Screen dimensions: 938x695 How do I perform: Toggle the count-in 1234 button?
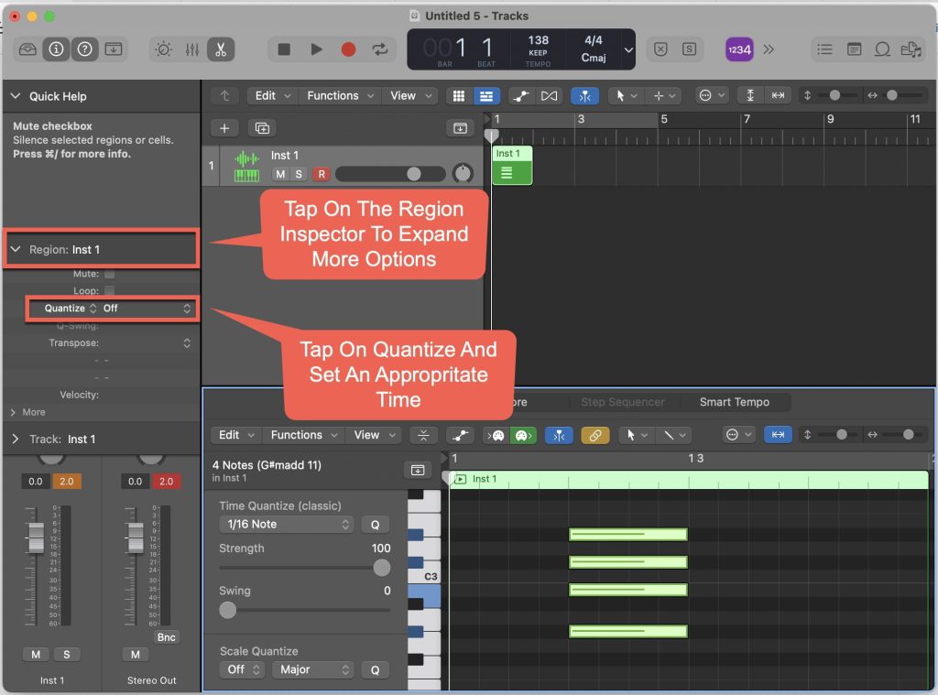(738, 49)
